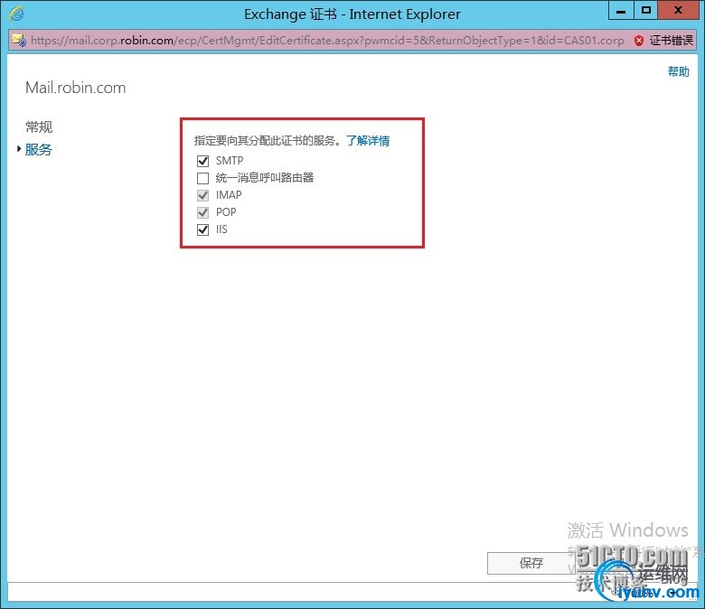The height and width of the screenshot is (609, 705).
Task: Click the 证书错误 certificate error indicator
Action: [x=664, y=41]
